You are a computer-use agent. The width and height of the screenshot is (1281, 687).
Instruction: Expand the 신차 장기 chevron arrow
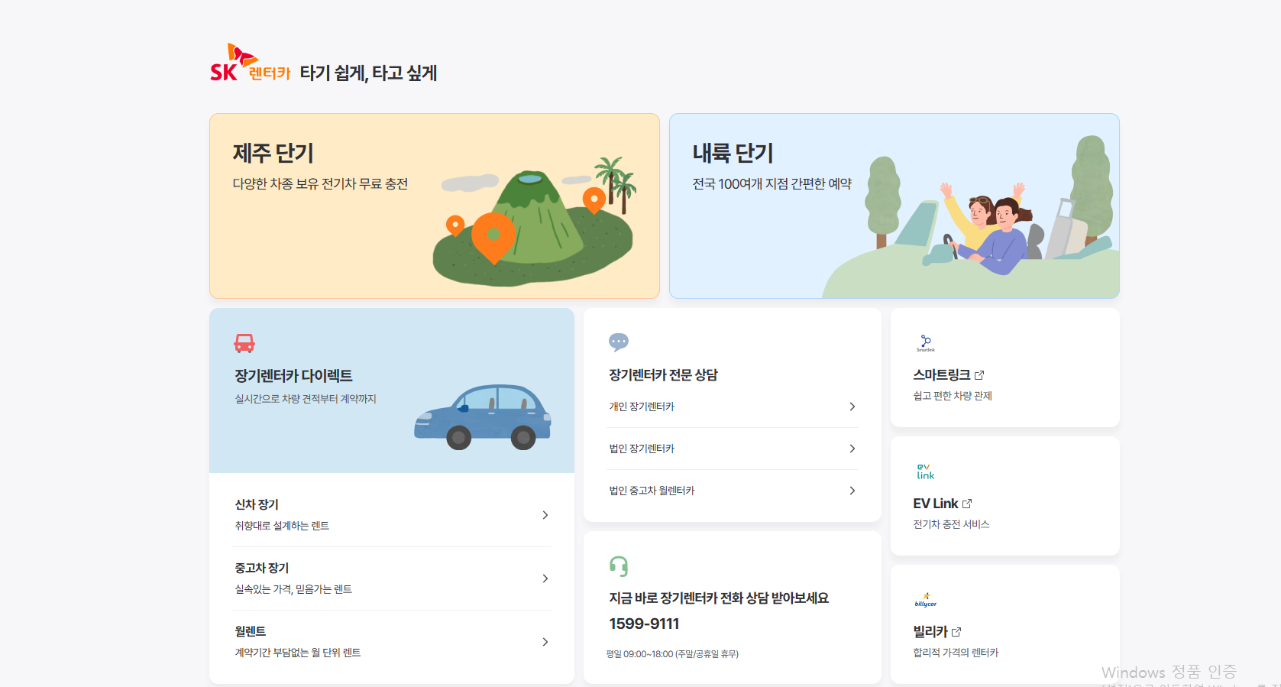[545, 515]
